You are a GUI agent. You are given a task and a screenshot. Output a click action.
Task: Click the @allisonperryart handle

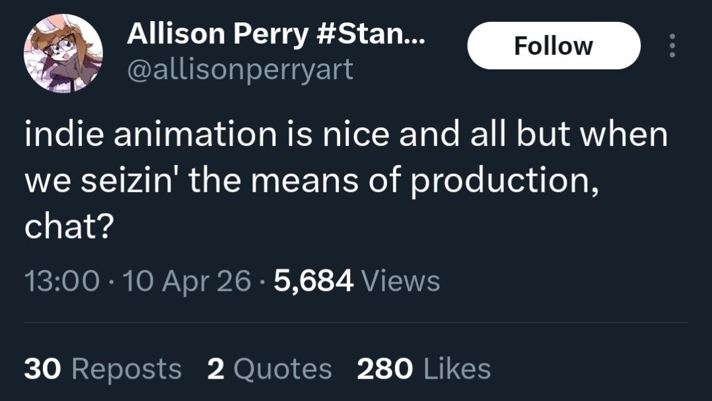tap(240, 69)
